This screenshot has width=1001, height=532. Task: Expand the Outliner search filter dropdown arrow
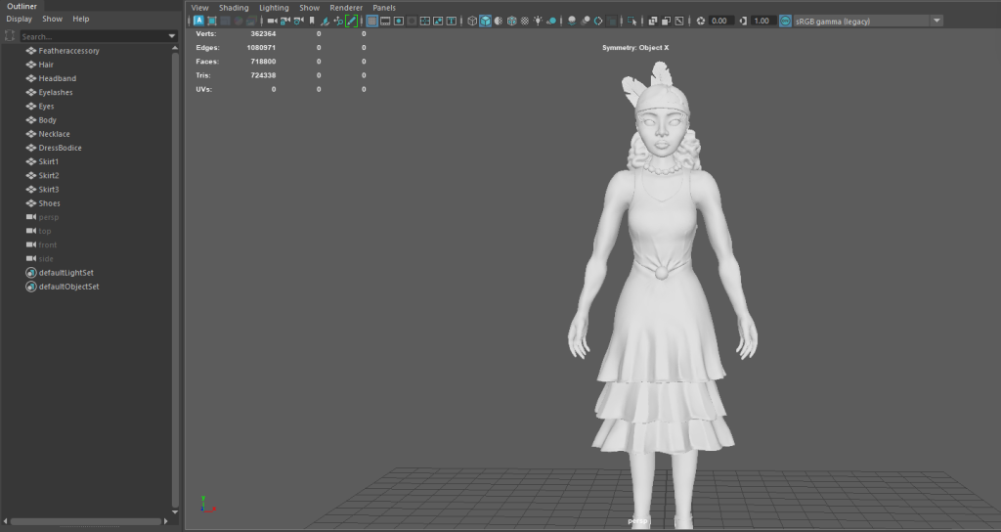click(x=172, y=36)
